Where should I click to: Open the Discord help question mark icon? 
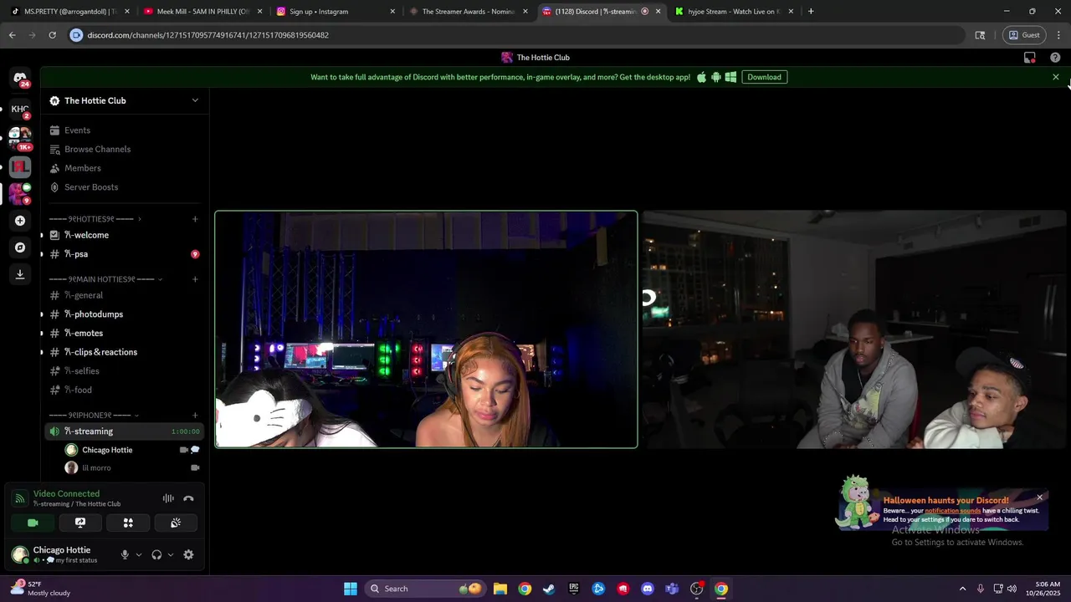[x=1055, y=58]
